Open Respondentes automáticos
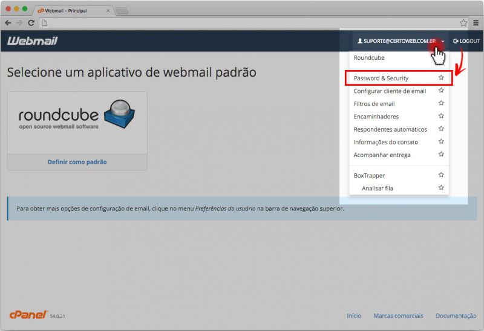Image resolution: width=484 pixels, height=331 pixels. click(x=390, y=129)
